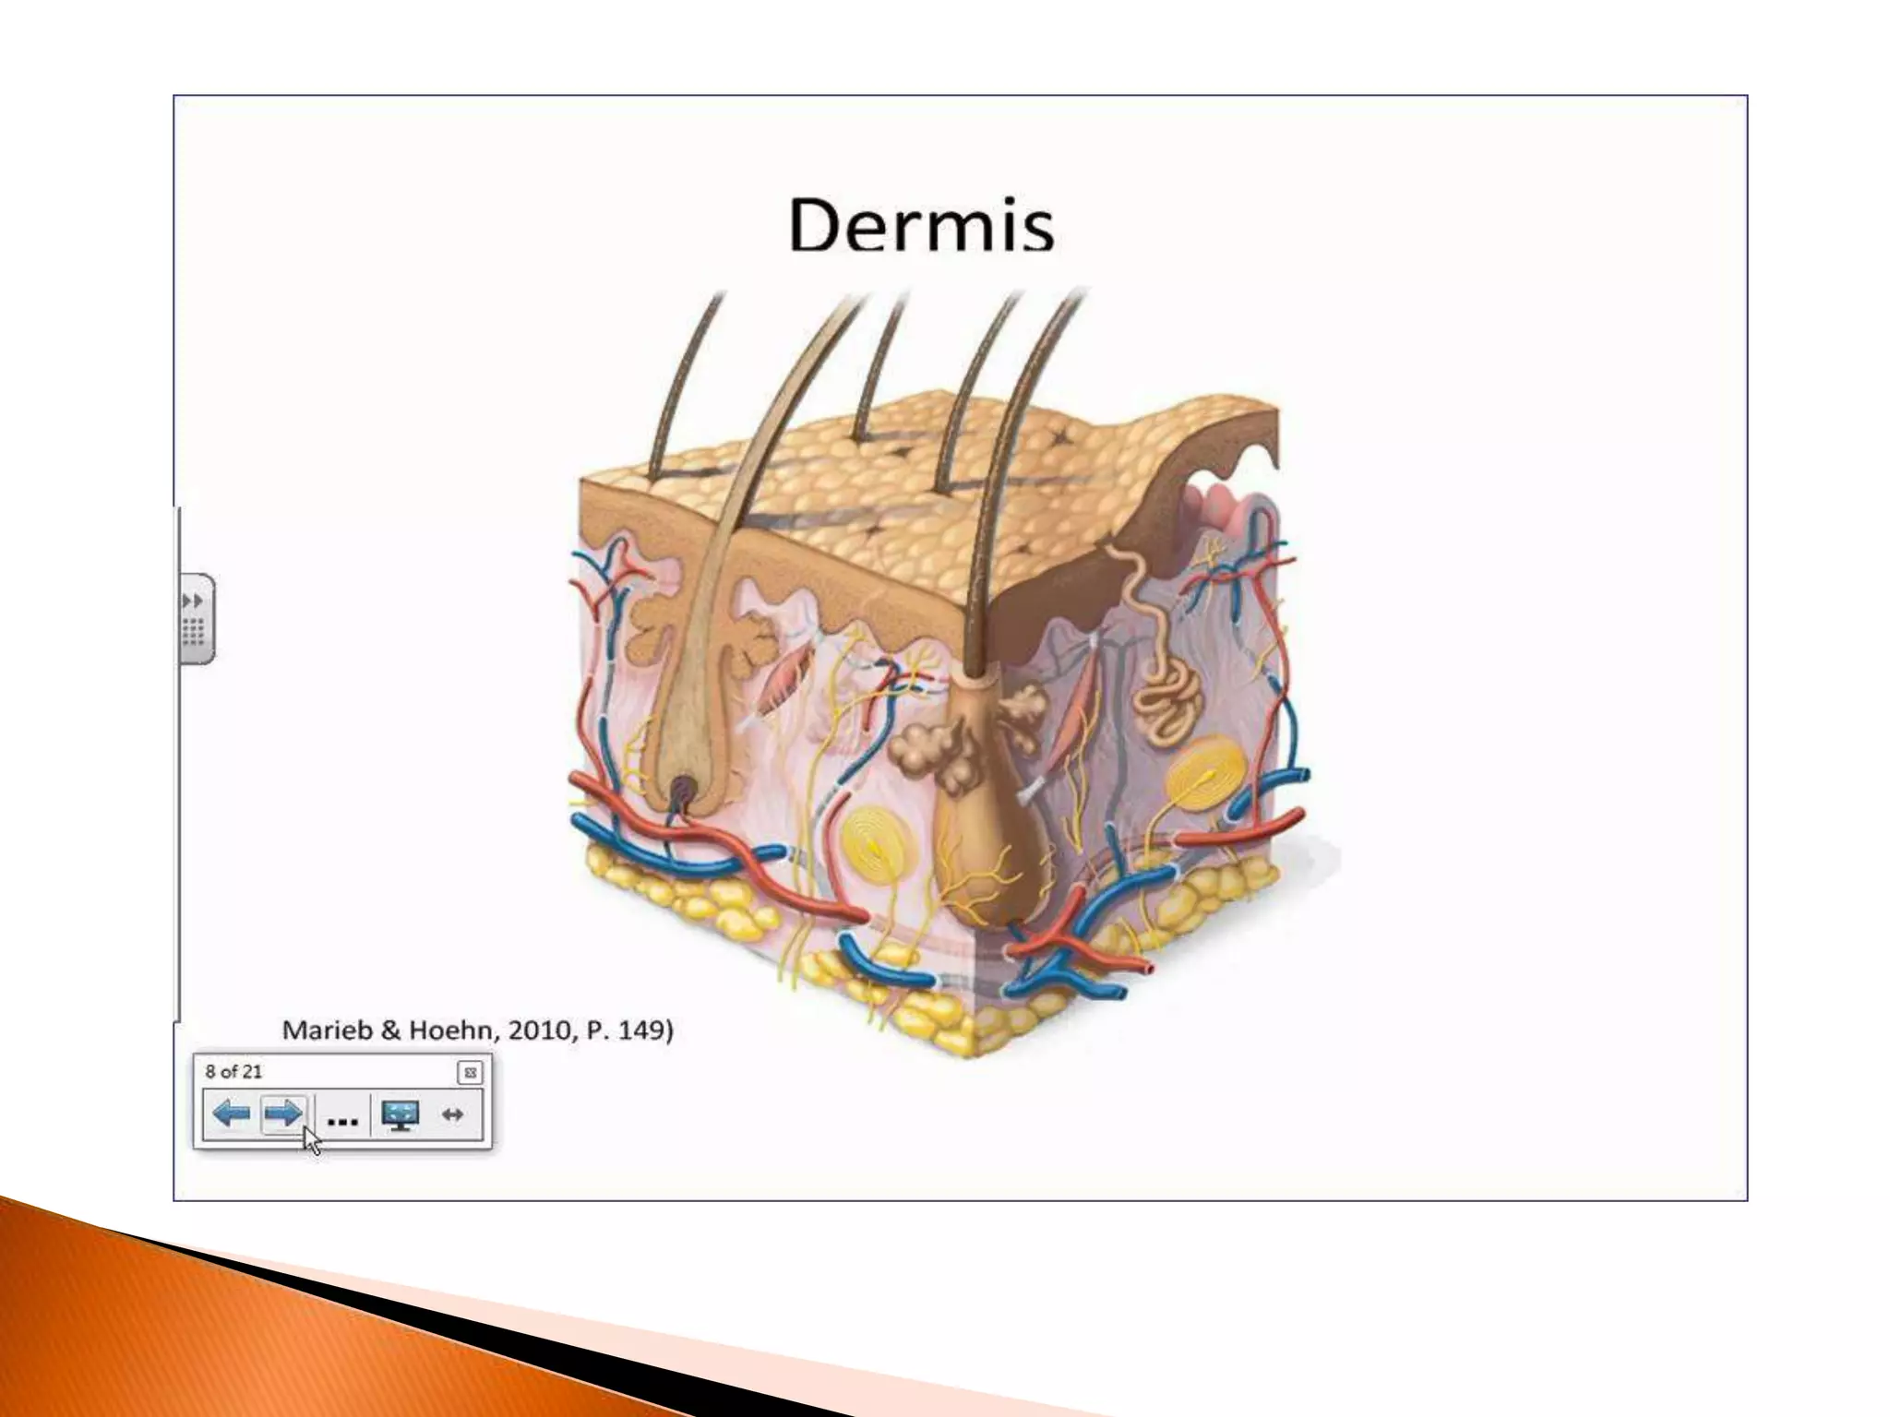Click the '8 of 21' page counter
The image size is (1890, 1417).
[x=233, y=1071]
